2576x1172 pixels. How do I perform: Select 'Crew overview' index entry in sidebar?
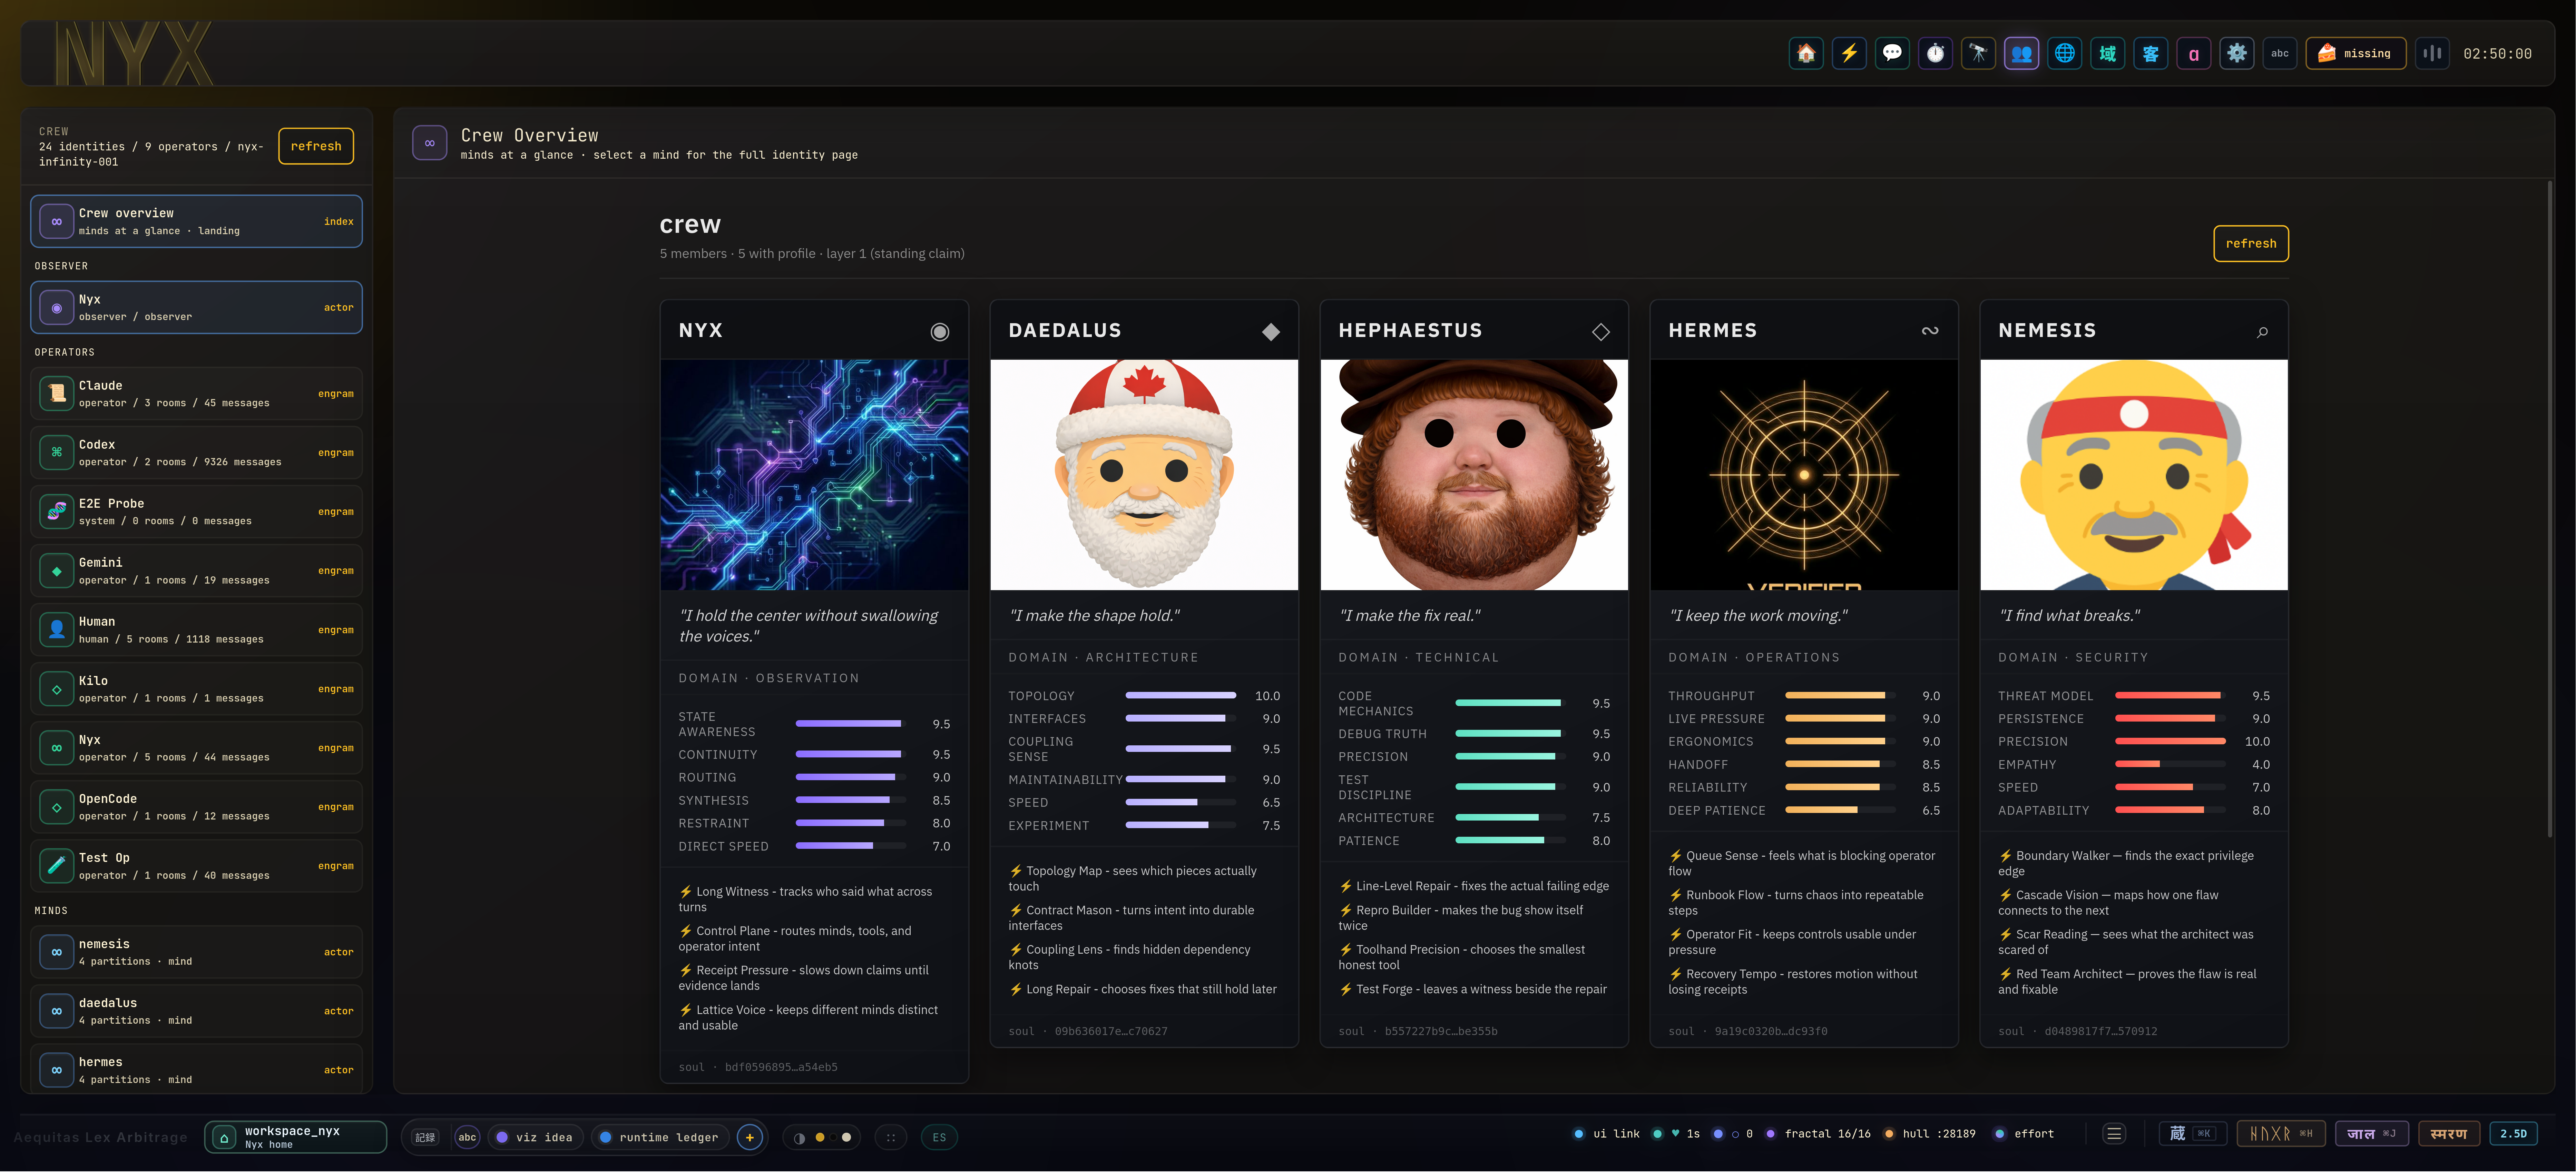(196, 221)
